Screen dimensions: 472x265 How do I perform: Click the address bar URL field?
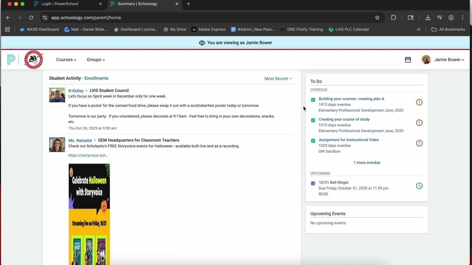click(x=210, y=18)
